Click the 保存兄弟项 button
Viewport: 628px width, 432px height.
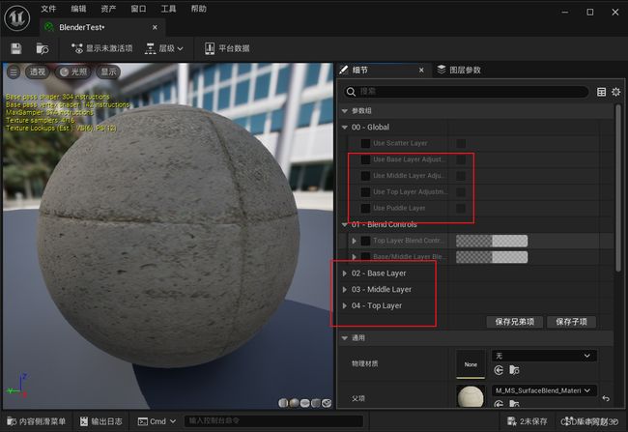(515, 322)
